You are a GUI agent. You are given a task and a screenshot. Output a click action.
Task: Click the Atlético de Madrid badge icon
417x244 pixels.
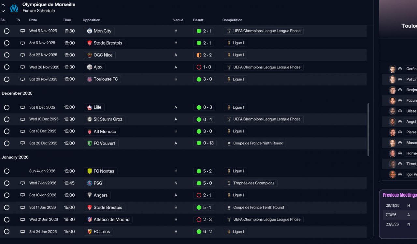[x=90, y=220]
